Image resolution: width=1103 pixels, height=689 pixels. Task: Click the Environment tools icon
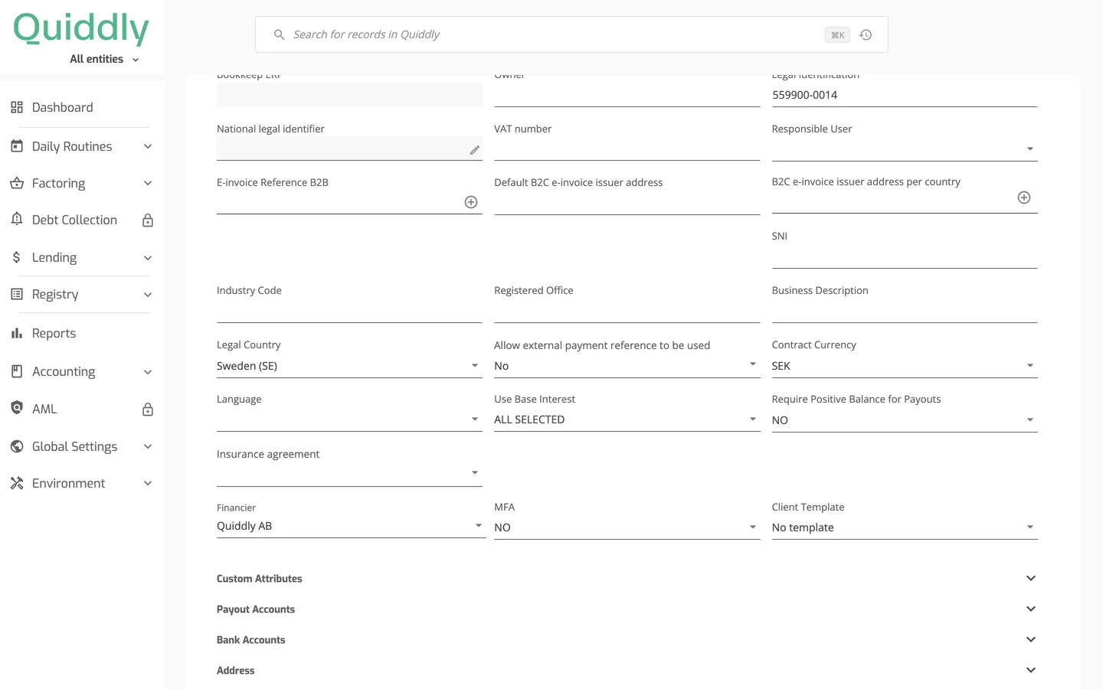point(17,483)
